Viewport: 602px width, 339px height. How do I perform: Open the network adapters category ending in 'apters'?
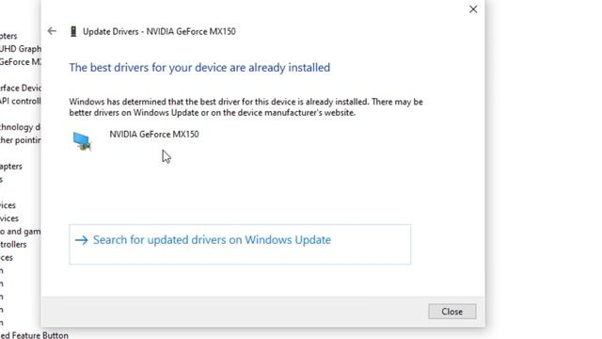click(11, 167)
